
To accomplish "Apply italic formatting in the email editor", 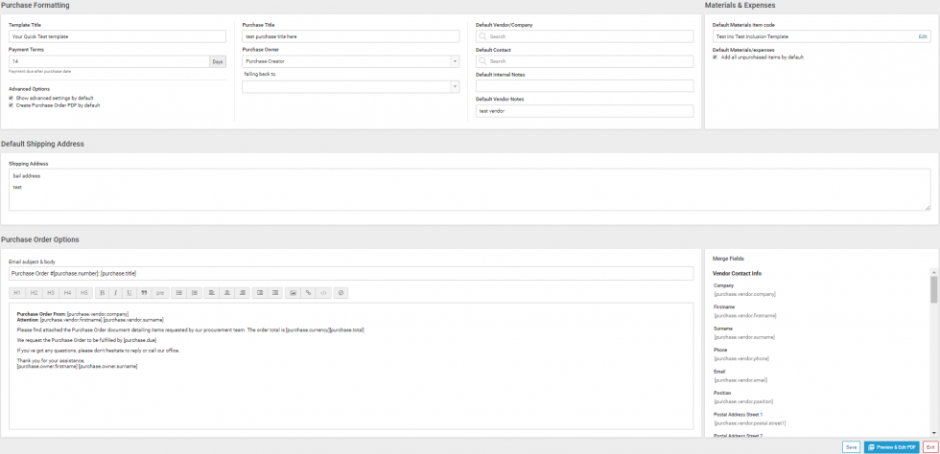I will (x=115, y=292).
